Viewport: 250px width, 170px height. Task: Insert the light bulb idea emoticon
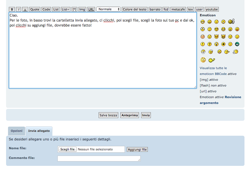point(216,44)
